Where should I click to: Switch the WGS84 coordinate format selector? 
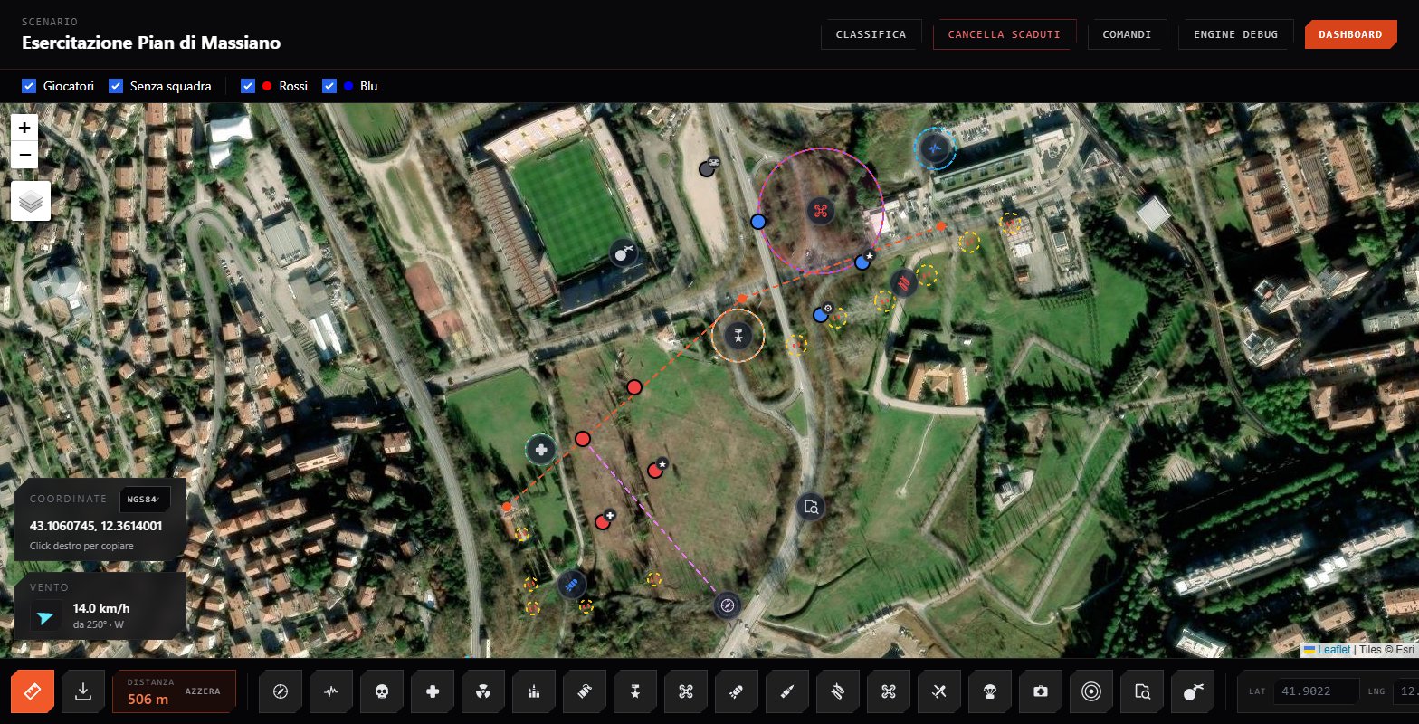coord(145,500)
